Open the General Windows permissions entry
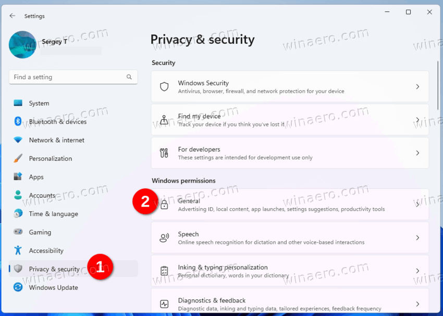Image resolution: width=443 pixels, height=316 pixels. (290, 205)
